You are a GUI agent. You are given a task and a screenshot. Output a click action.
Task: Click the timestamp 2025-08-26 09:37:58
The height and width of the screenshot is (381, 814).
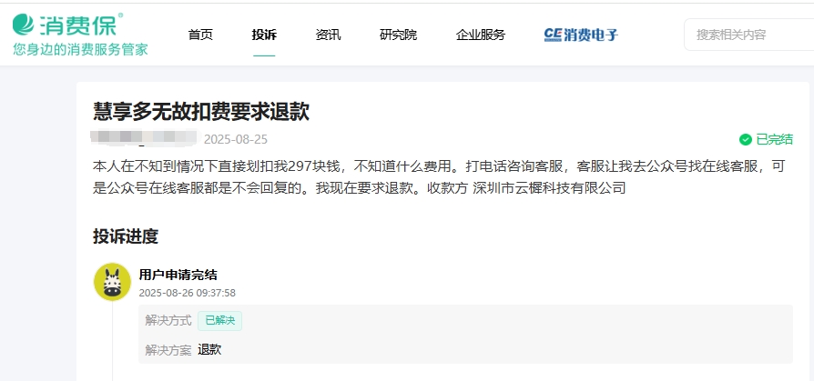point(187,293)
